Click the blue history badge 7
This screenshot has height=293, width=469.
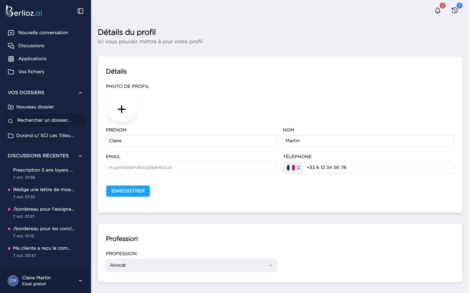(460, 6)
